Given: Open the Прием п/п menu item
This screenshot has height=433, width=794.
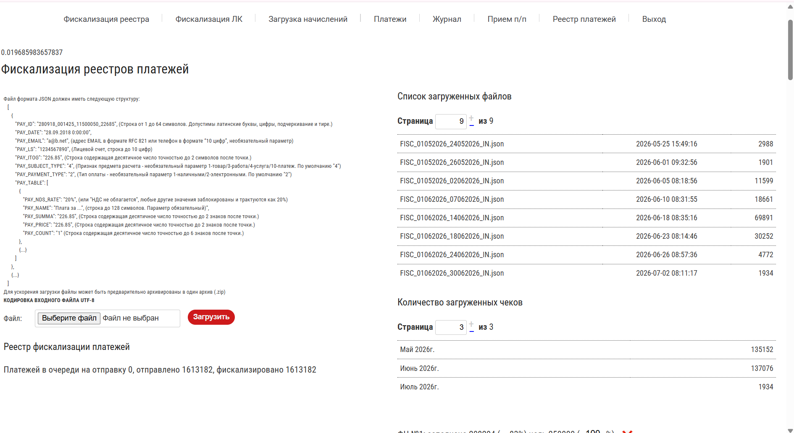Looking at the screenshot, I should coord(507,19).
